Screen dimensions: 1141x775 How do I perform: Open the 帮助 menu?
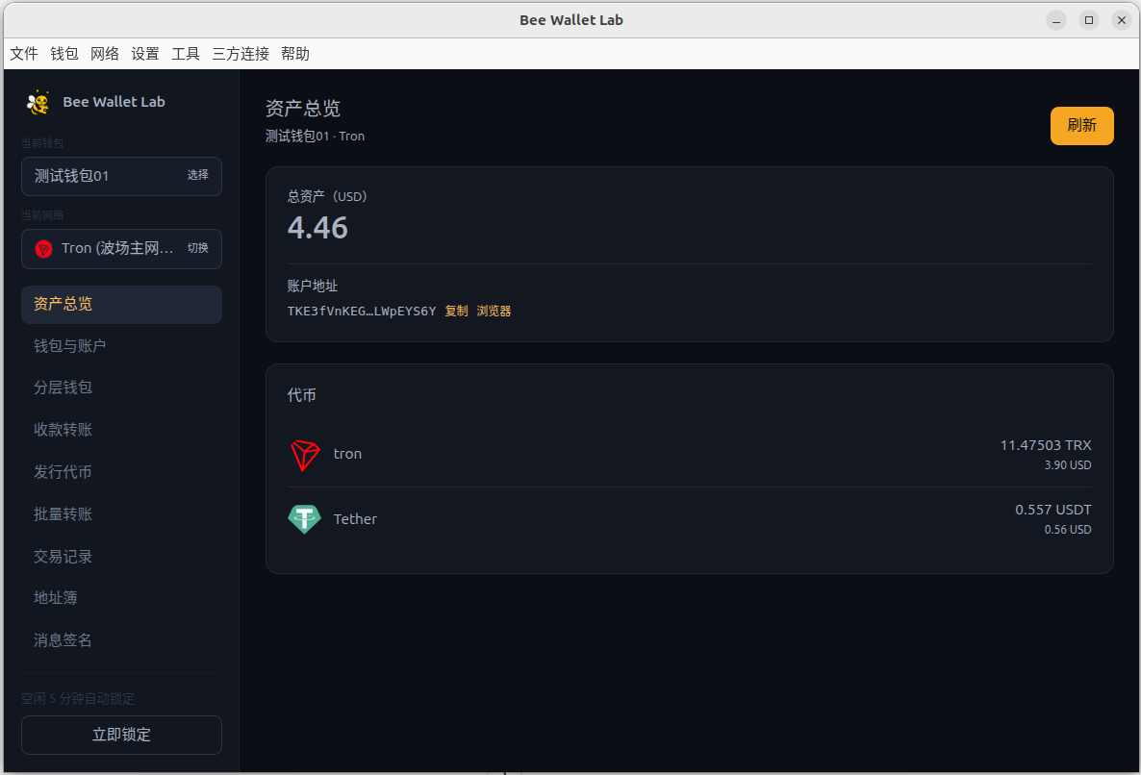[x=295, y=54]
